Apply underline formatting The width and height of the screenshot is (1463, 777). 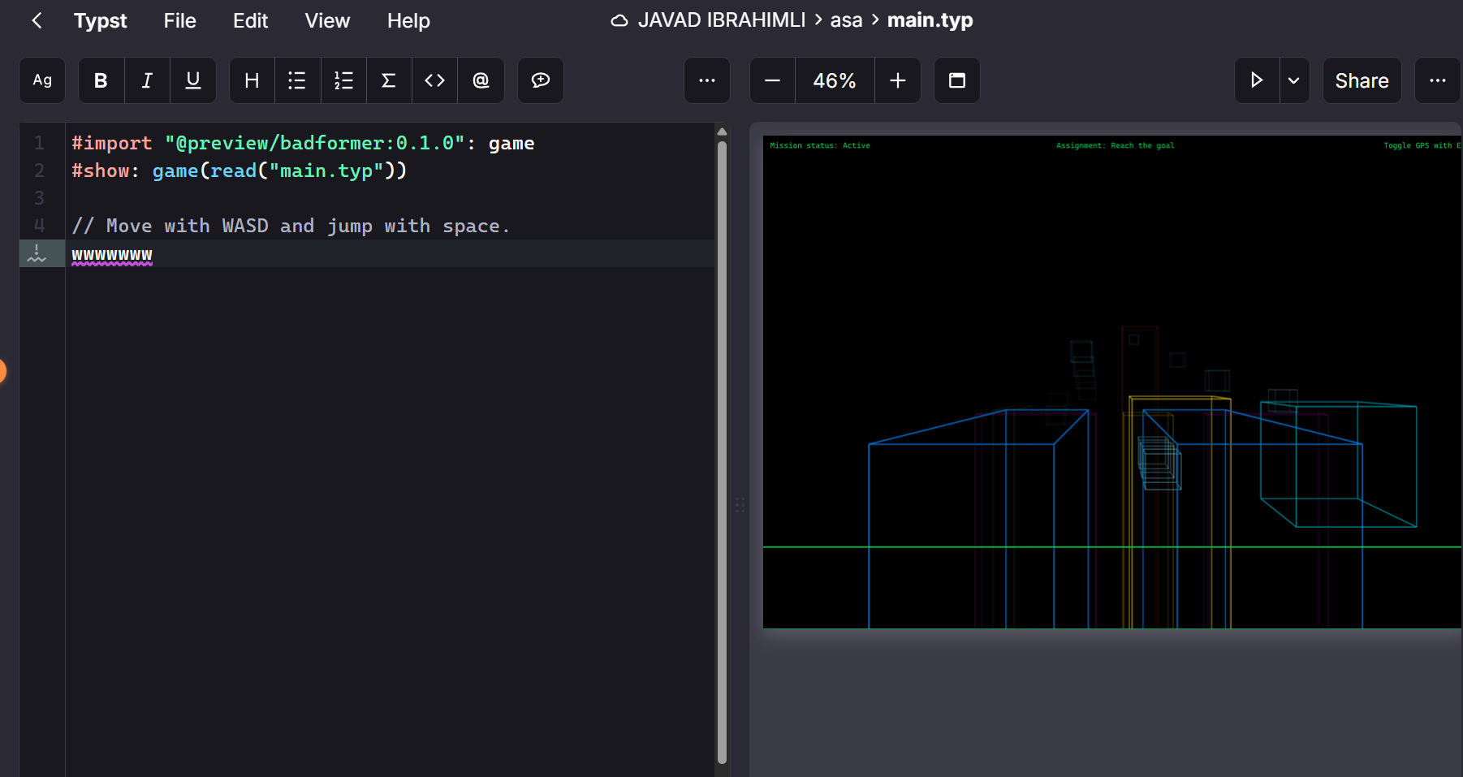192,80
